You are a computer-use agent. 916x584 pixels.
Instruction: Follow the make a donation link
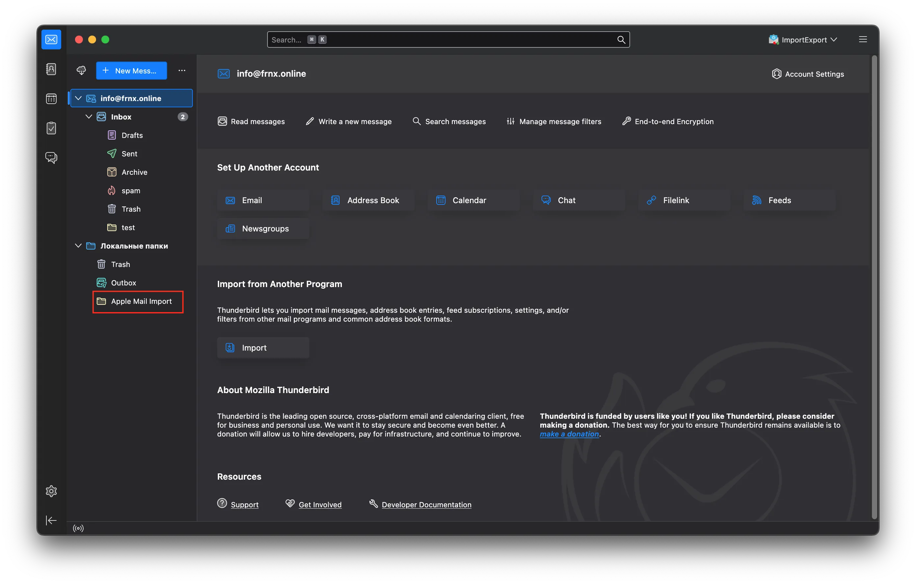569,434
